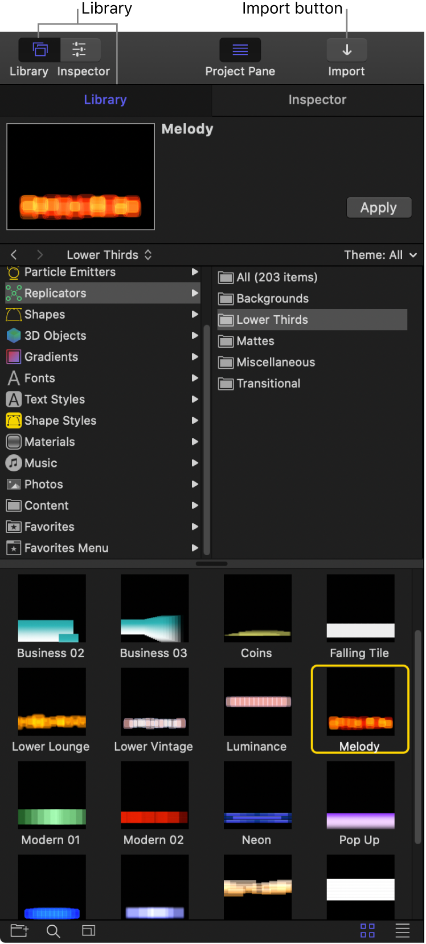The width and height of the screenshot is (426, 944).
Task: Select the Library tab
Action: (105, 99)
